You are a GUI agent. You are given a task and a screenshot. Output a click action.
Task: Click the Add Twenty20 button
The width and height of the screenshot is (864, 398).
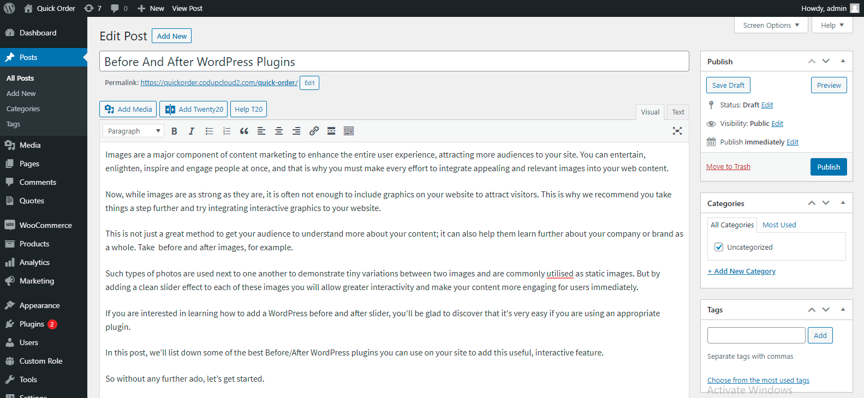pos(193,109)
